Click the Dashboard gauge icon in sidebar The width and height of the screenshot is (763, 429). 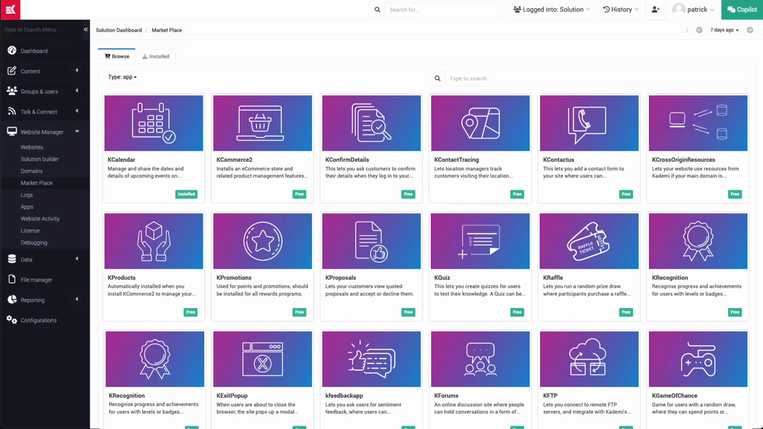(12, 51)
